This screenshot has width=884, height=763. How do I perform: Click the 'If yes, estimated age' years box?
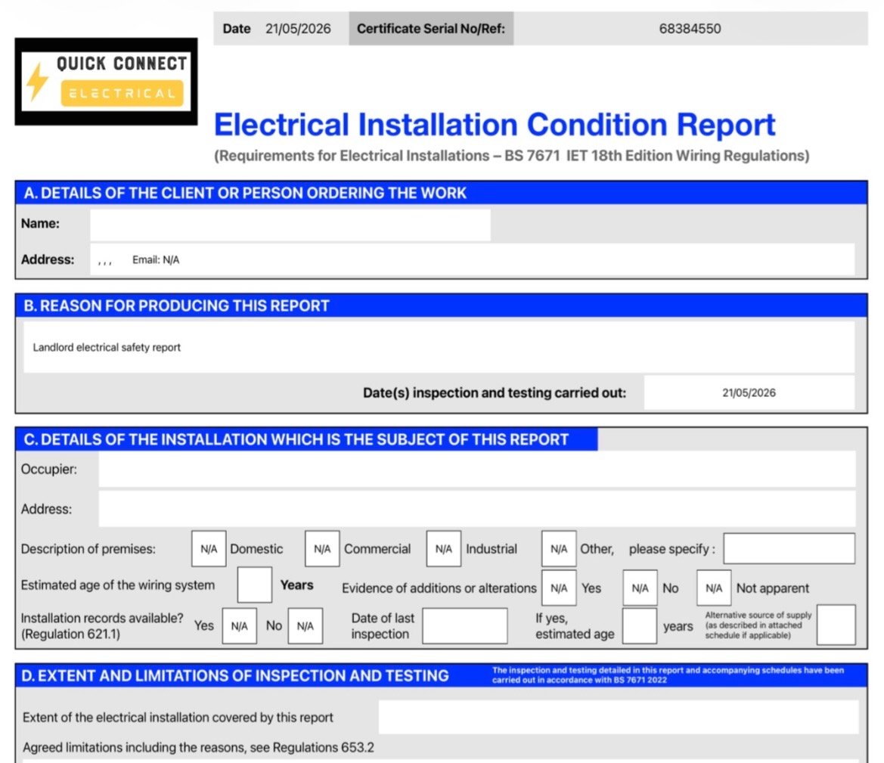(640, 626)
